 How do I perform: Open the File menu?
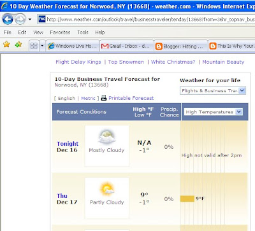tap(8, 32)
